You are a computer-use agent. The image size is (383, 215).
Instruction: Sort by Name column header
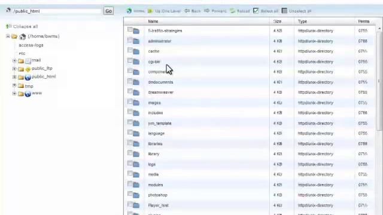pyautogui.click(x=153, y=21)
